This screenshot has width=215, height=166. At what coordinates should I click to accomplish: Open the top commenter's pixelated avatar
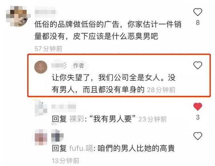[17, 16]
